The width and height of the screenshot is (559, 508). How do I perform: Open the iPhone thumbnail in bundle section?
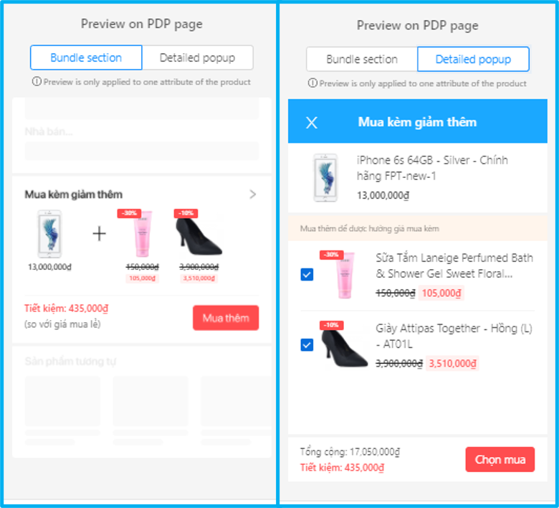coord(49,233)
